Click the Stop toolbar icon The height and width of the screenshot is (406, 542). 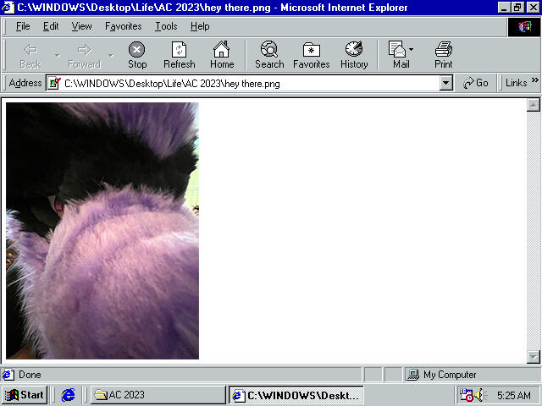point(136,55)
